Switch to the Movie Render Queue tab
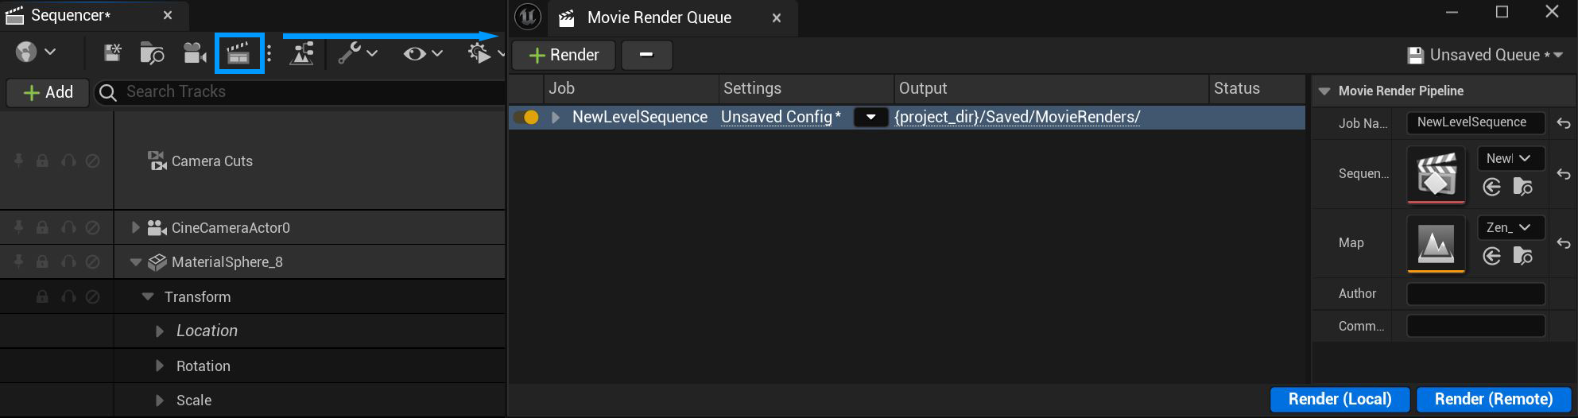 click(658, 17)
